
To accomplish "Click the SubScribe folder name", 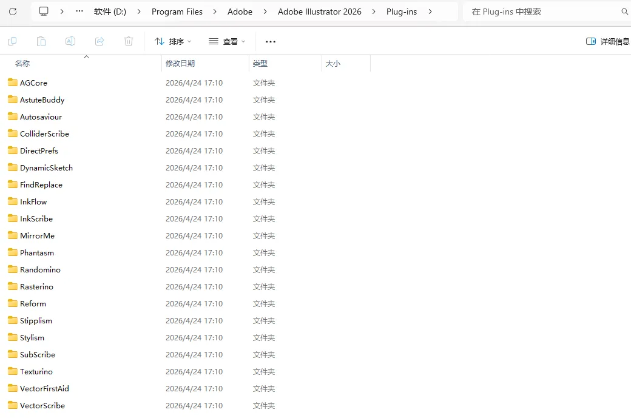I will [x=38, y=354].
